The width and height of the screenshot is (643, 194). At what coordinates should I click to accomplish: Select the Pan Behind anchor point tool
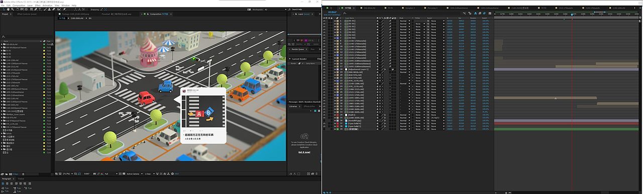tap(26, 9)
